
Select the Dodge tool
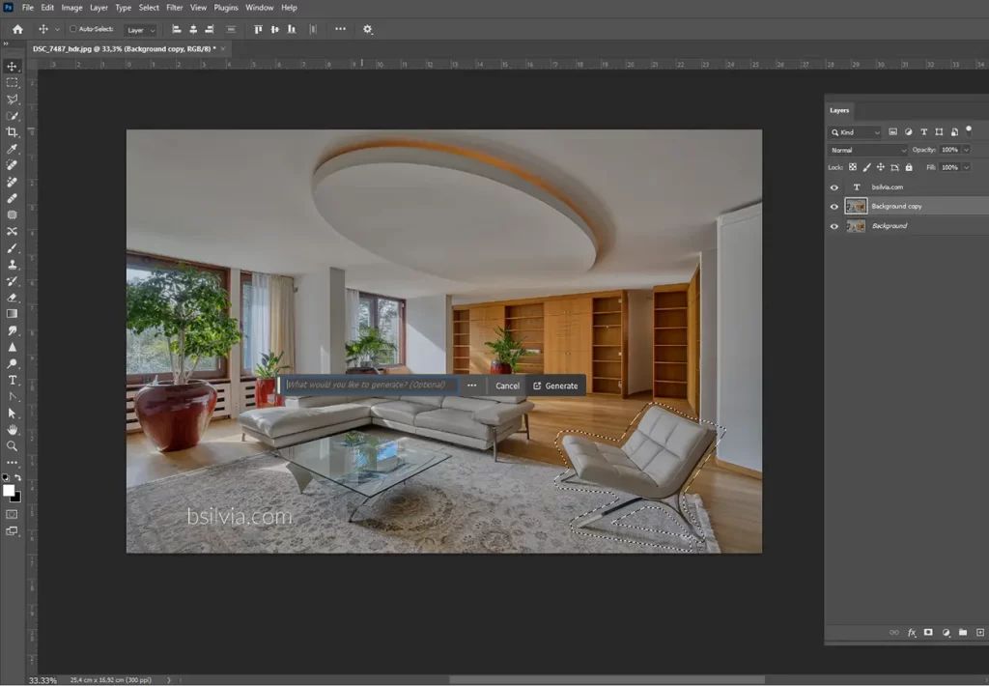pos(12,363)
